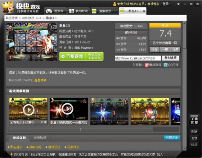This screenshot has width=202, height=158.
Task: Click the 测速 speed test button
Action: 194,132
